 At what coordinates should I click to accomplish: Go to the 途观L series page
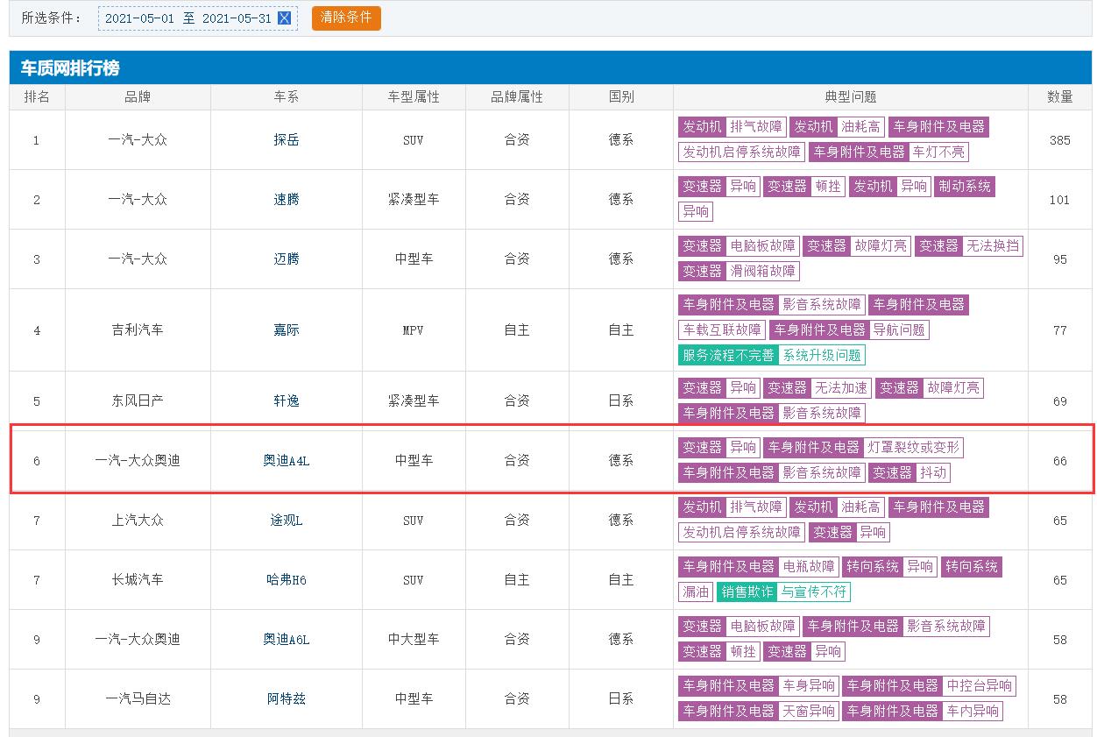[287, 521]
